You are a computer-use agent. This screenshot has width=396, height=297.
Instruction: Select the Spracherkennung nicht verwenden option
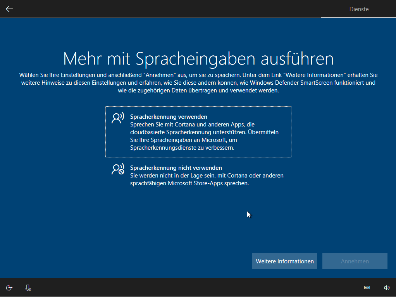[x=198, y=175]
